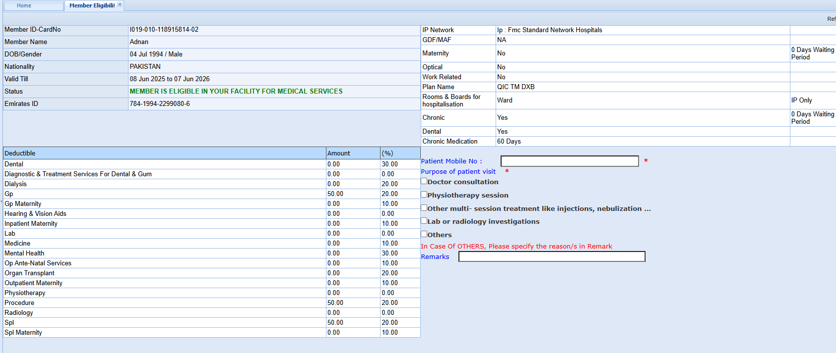This screenshot has width=836, height=353.
Task: Click the Amount column header
Action: (x=339, y=153)
